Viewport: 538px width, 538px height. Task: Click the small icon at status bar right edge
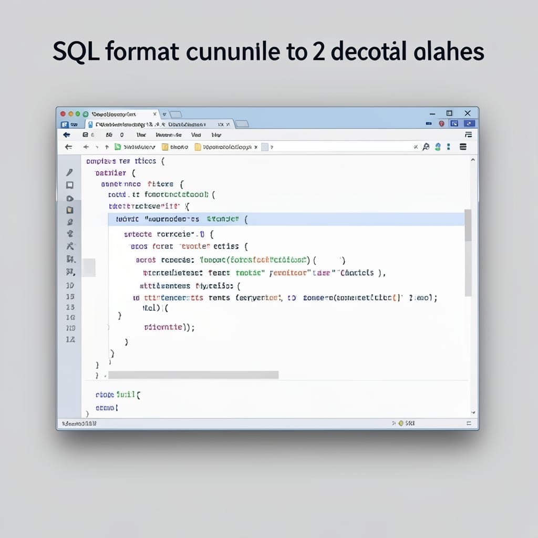469,423
